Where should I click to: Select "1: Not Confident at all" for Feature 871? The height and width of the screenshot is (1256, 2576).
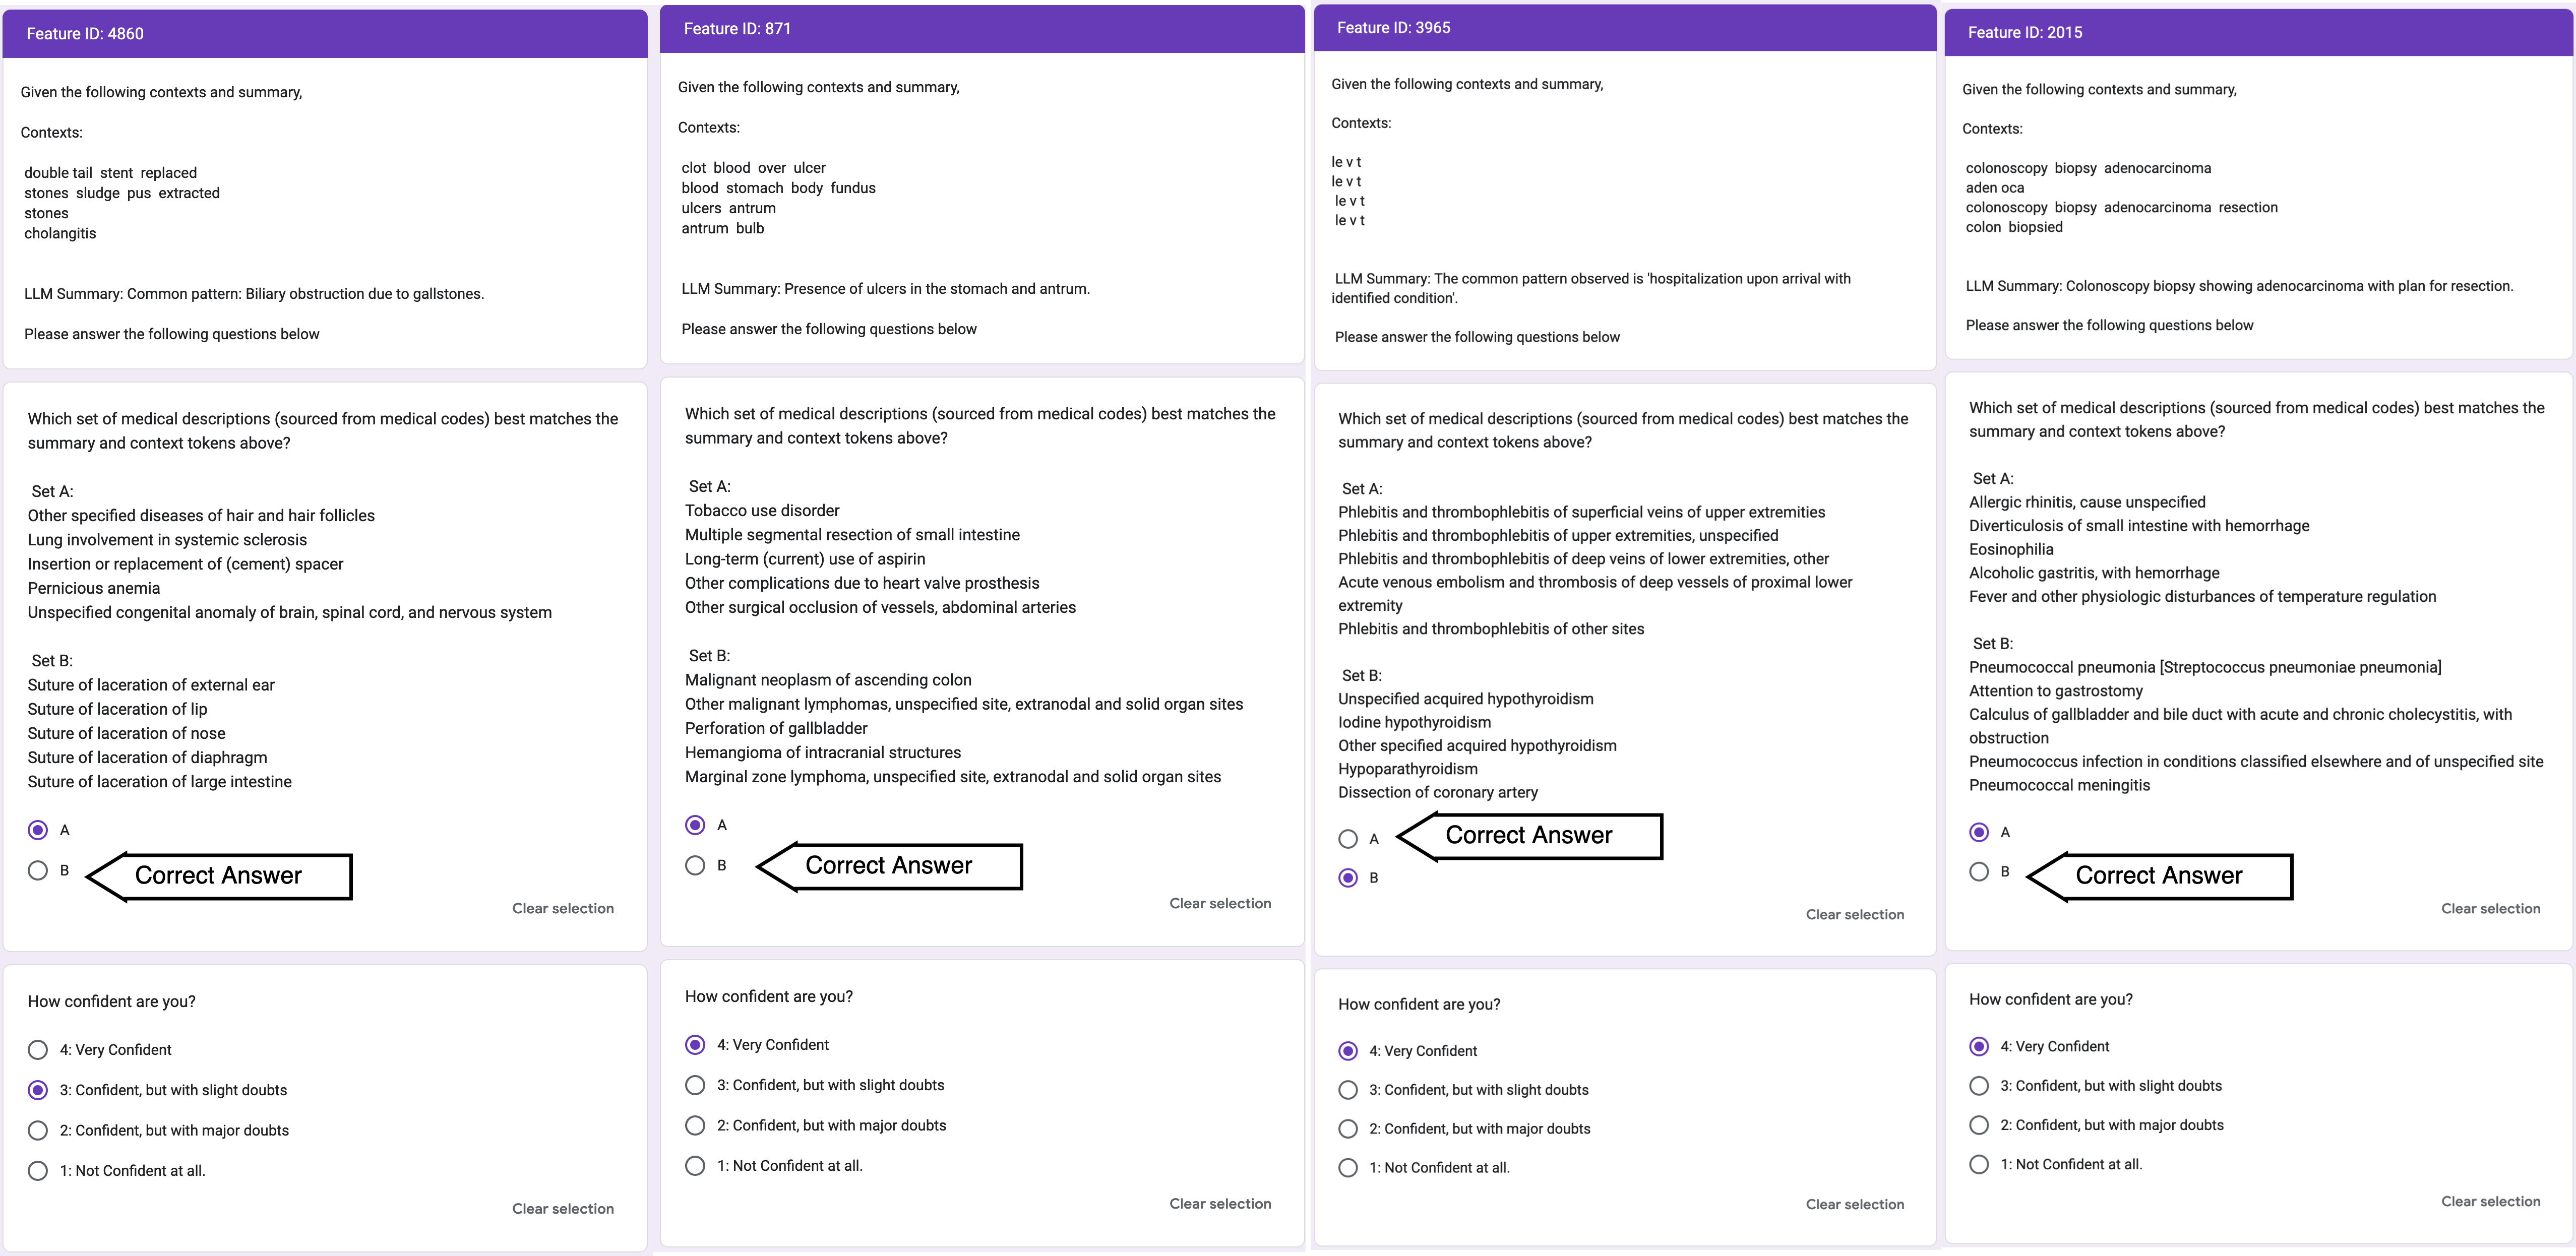pyautogui.click(x=695, y=1166)
